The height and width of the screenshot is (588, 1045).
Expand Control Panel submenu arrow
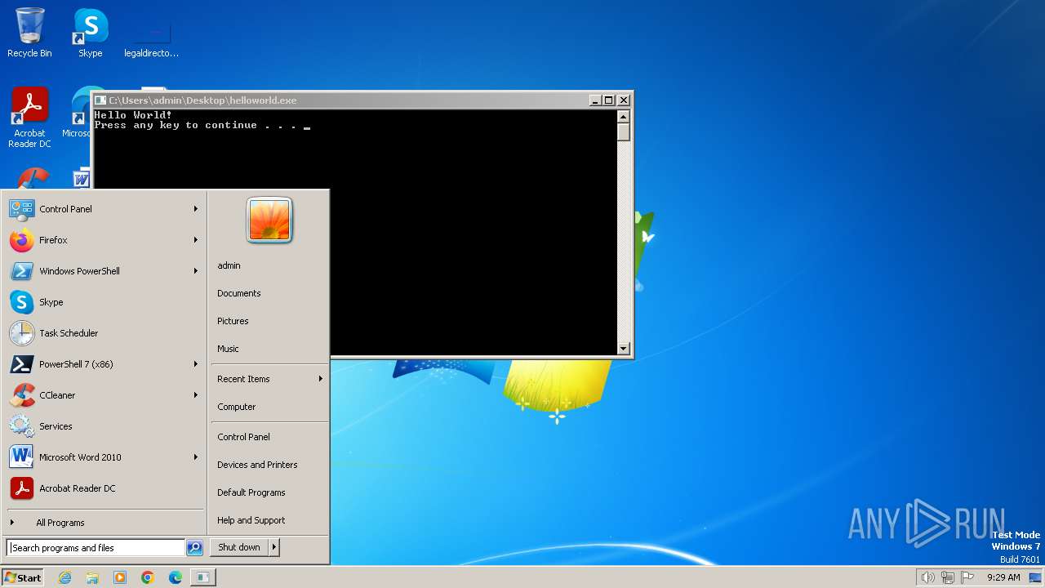pos(196,209)
